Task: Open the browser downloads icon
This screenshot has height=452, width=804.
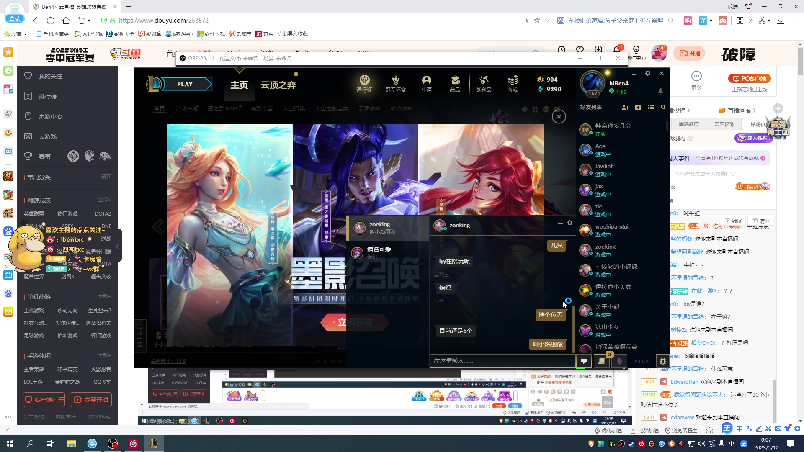Action: (781, 21)
